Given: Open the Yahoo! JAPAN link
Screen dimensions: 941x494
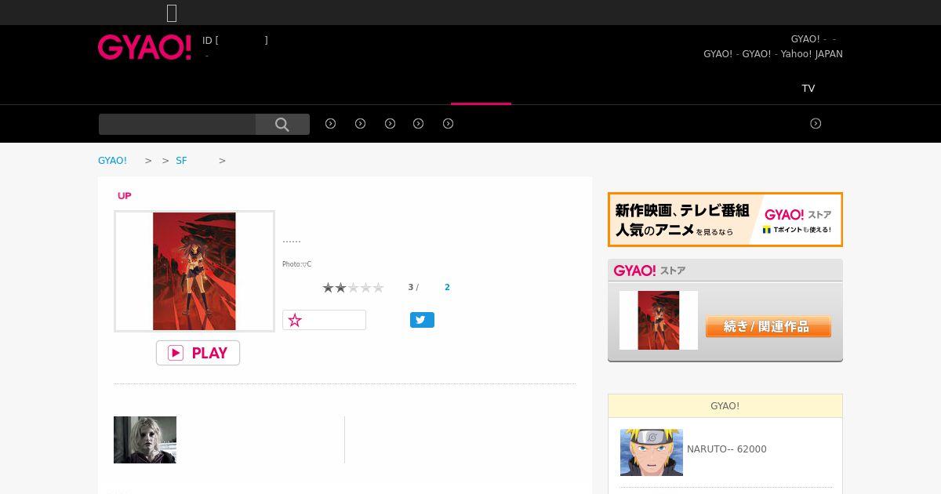Looking at the screenshot, I should coord(812,54).
